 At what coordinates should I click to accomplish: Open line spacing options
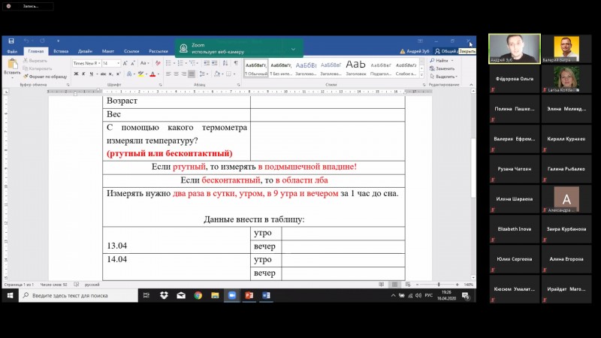tap(202, 74)
